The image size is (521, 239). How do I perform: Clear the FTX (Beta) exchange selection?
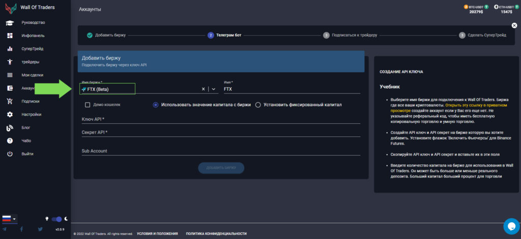click(204, 89)
